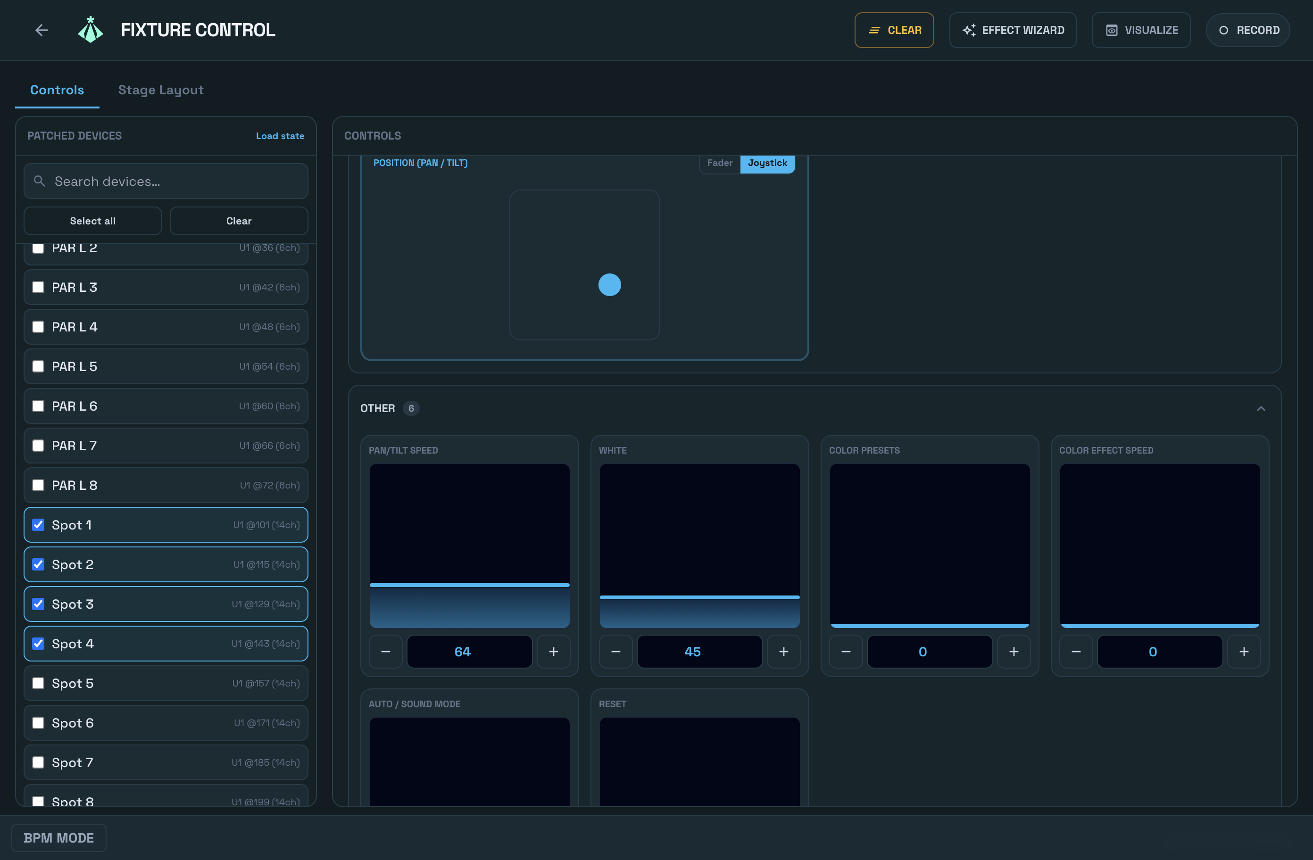This screenshot has width=1313, height=860.
Task: Check the PAR L 6 checkbox
Action: 38,406
